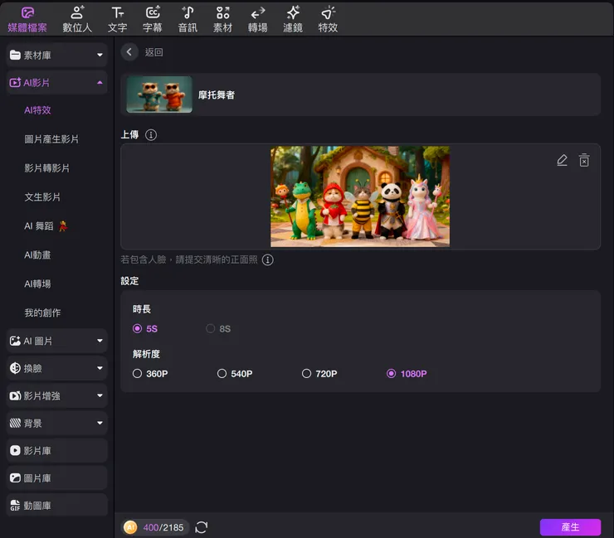Open AI轉場 in the sidebar
This screenshot has height=538, width=614.
point(37,284)
